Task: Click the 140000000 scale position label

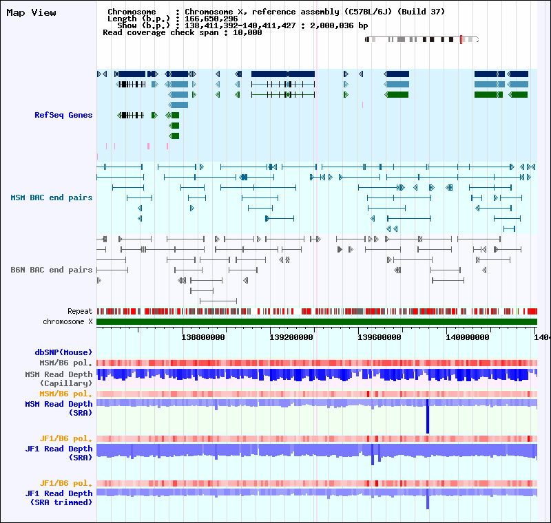Action: click(x=468, y=337)
